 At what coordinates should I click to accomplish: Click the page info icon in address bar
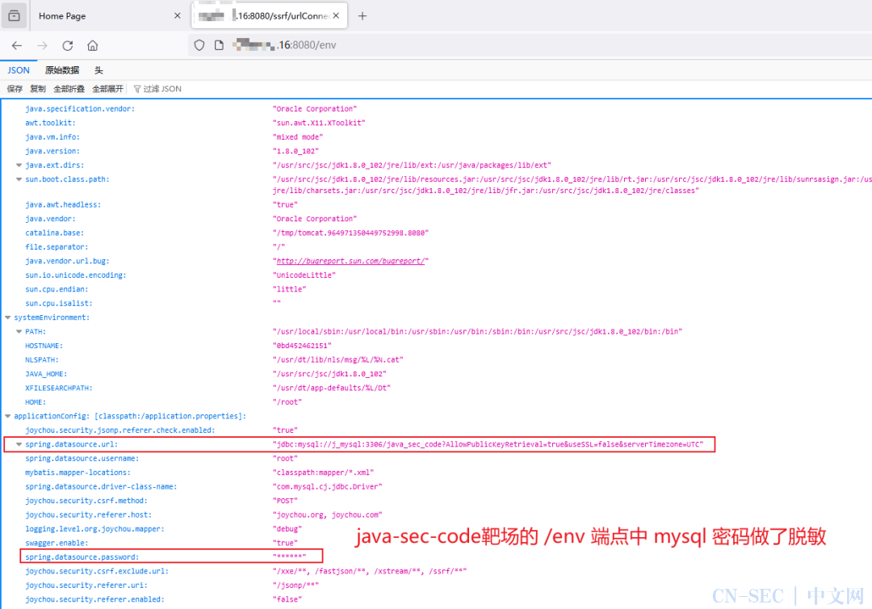[x=219, y=45]
